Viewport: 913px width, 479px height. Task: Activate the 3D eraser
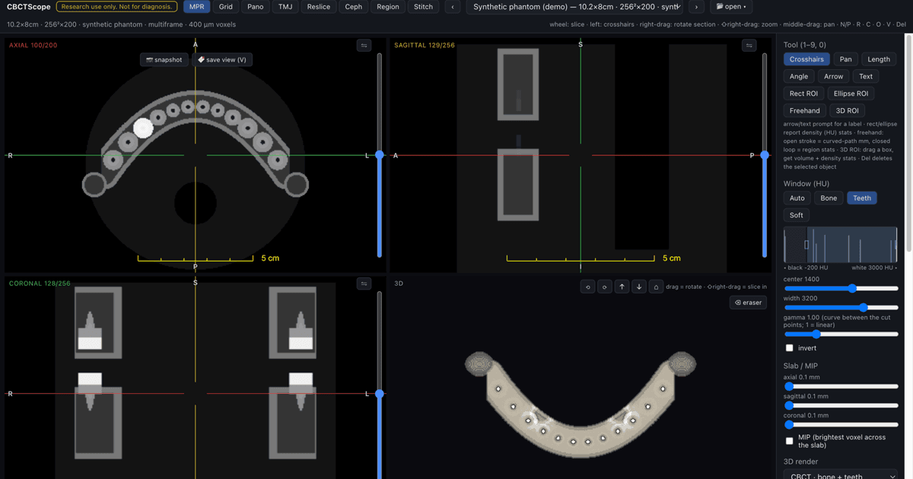click(748, 303)
